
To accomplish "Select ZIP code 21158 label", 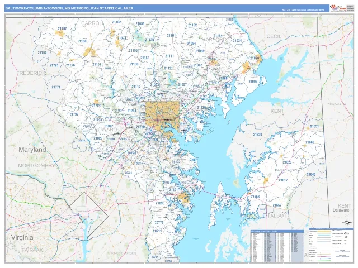I will 82,41.
